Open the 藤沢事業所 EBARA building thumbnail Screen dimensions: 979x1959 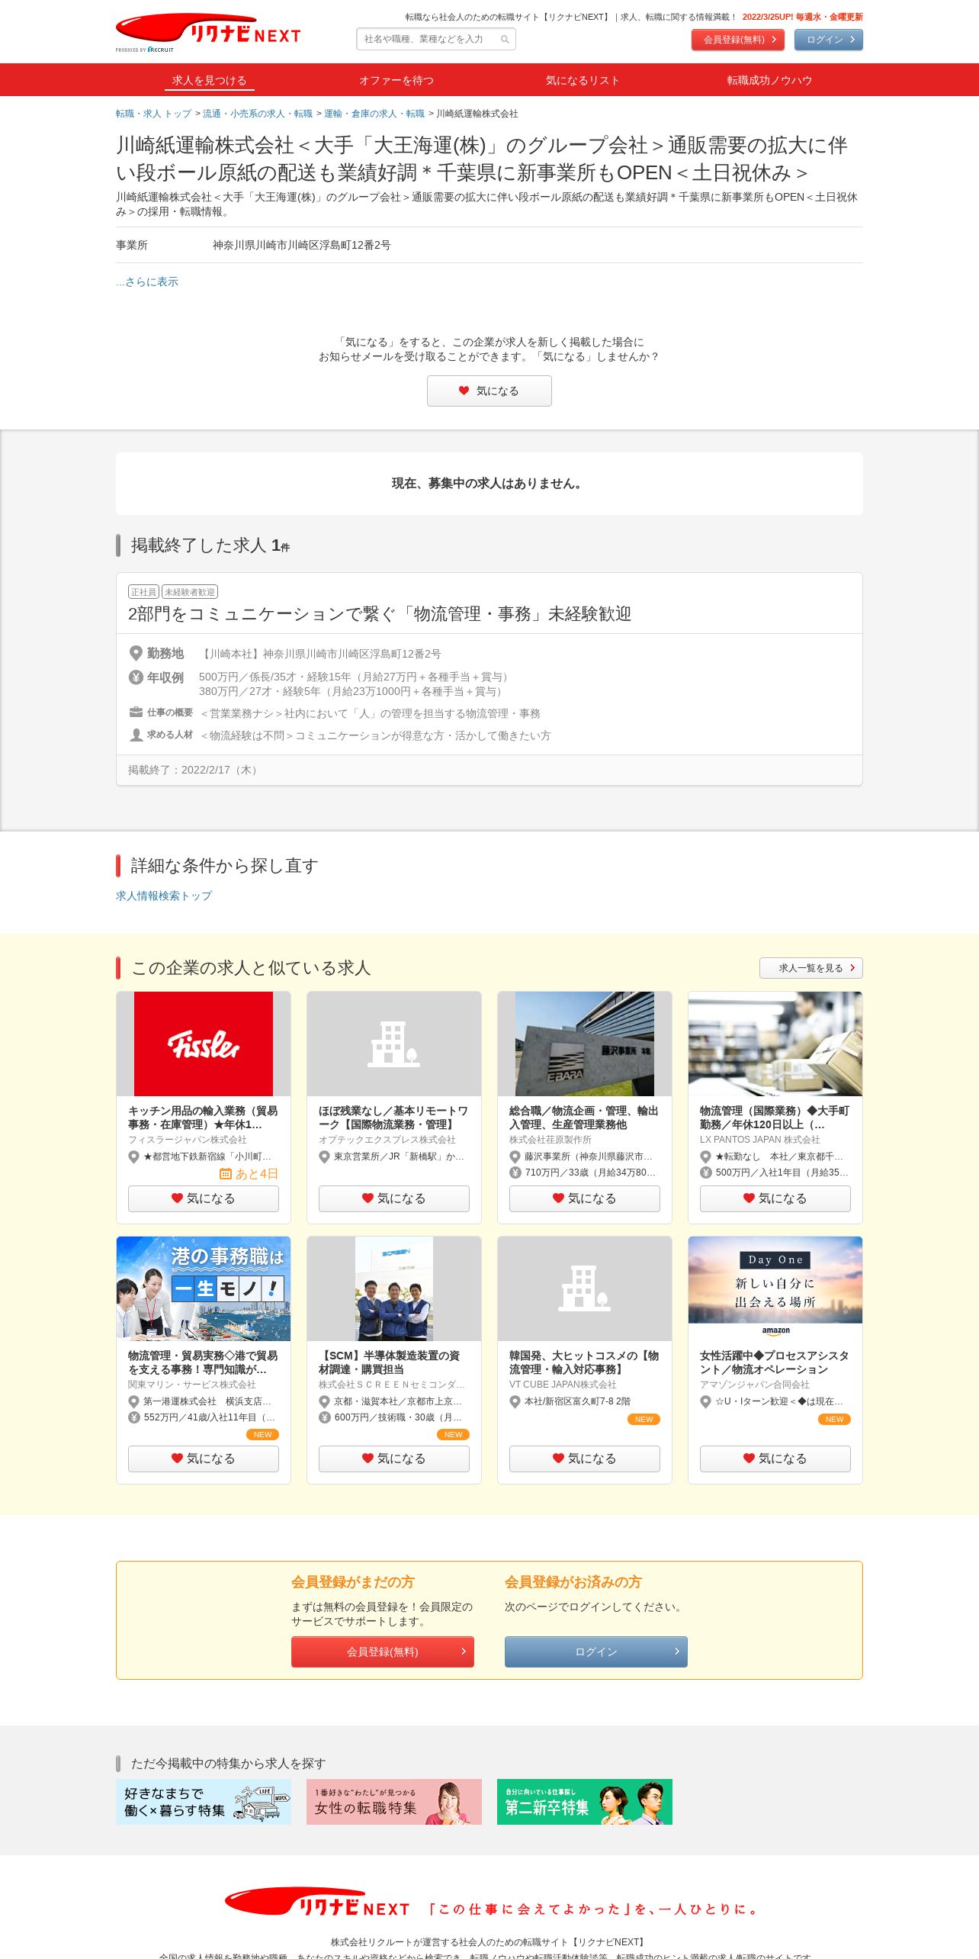585,1044
